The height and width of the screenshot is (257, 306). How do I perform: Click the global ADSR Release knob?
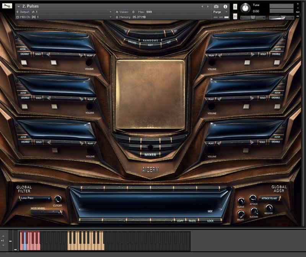pyautogui.click(x=269, y=208)
